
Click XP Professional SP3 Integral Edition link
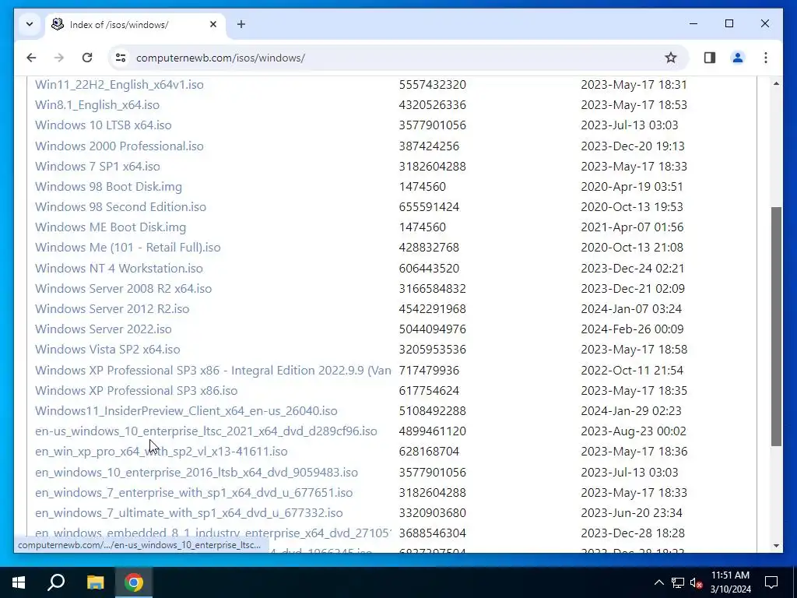pyautogui.click(x=213, y=370)
